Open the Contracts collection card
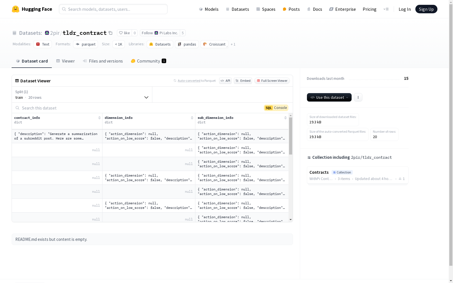 [x=358, y=175]
